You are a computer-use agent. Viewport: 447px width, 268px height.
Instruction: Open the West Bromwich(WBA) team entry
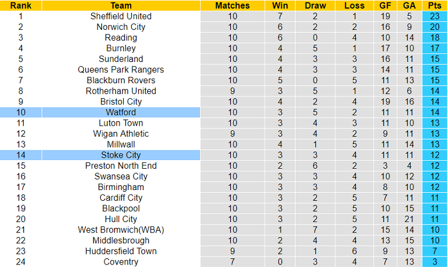click(x=121, y=230)
